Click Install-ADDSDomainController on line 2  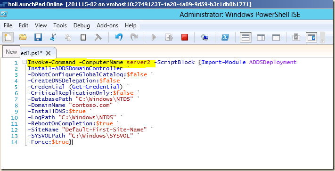click(75, 68)
